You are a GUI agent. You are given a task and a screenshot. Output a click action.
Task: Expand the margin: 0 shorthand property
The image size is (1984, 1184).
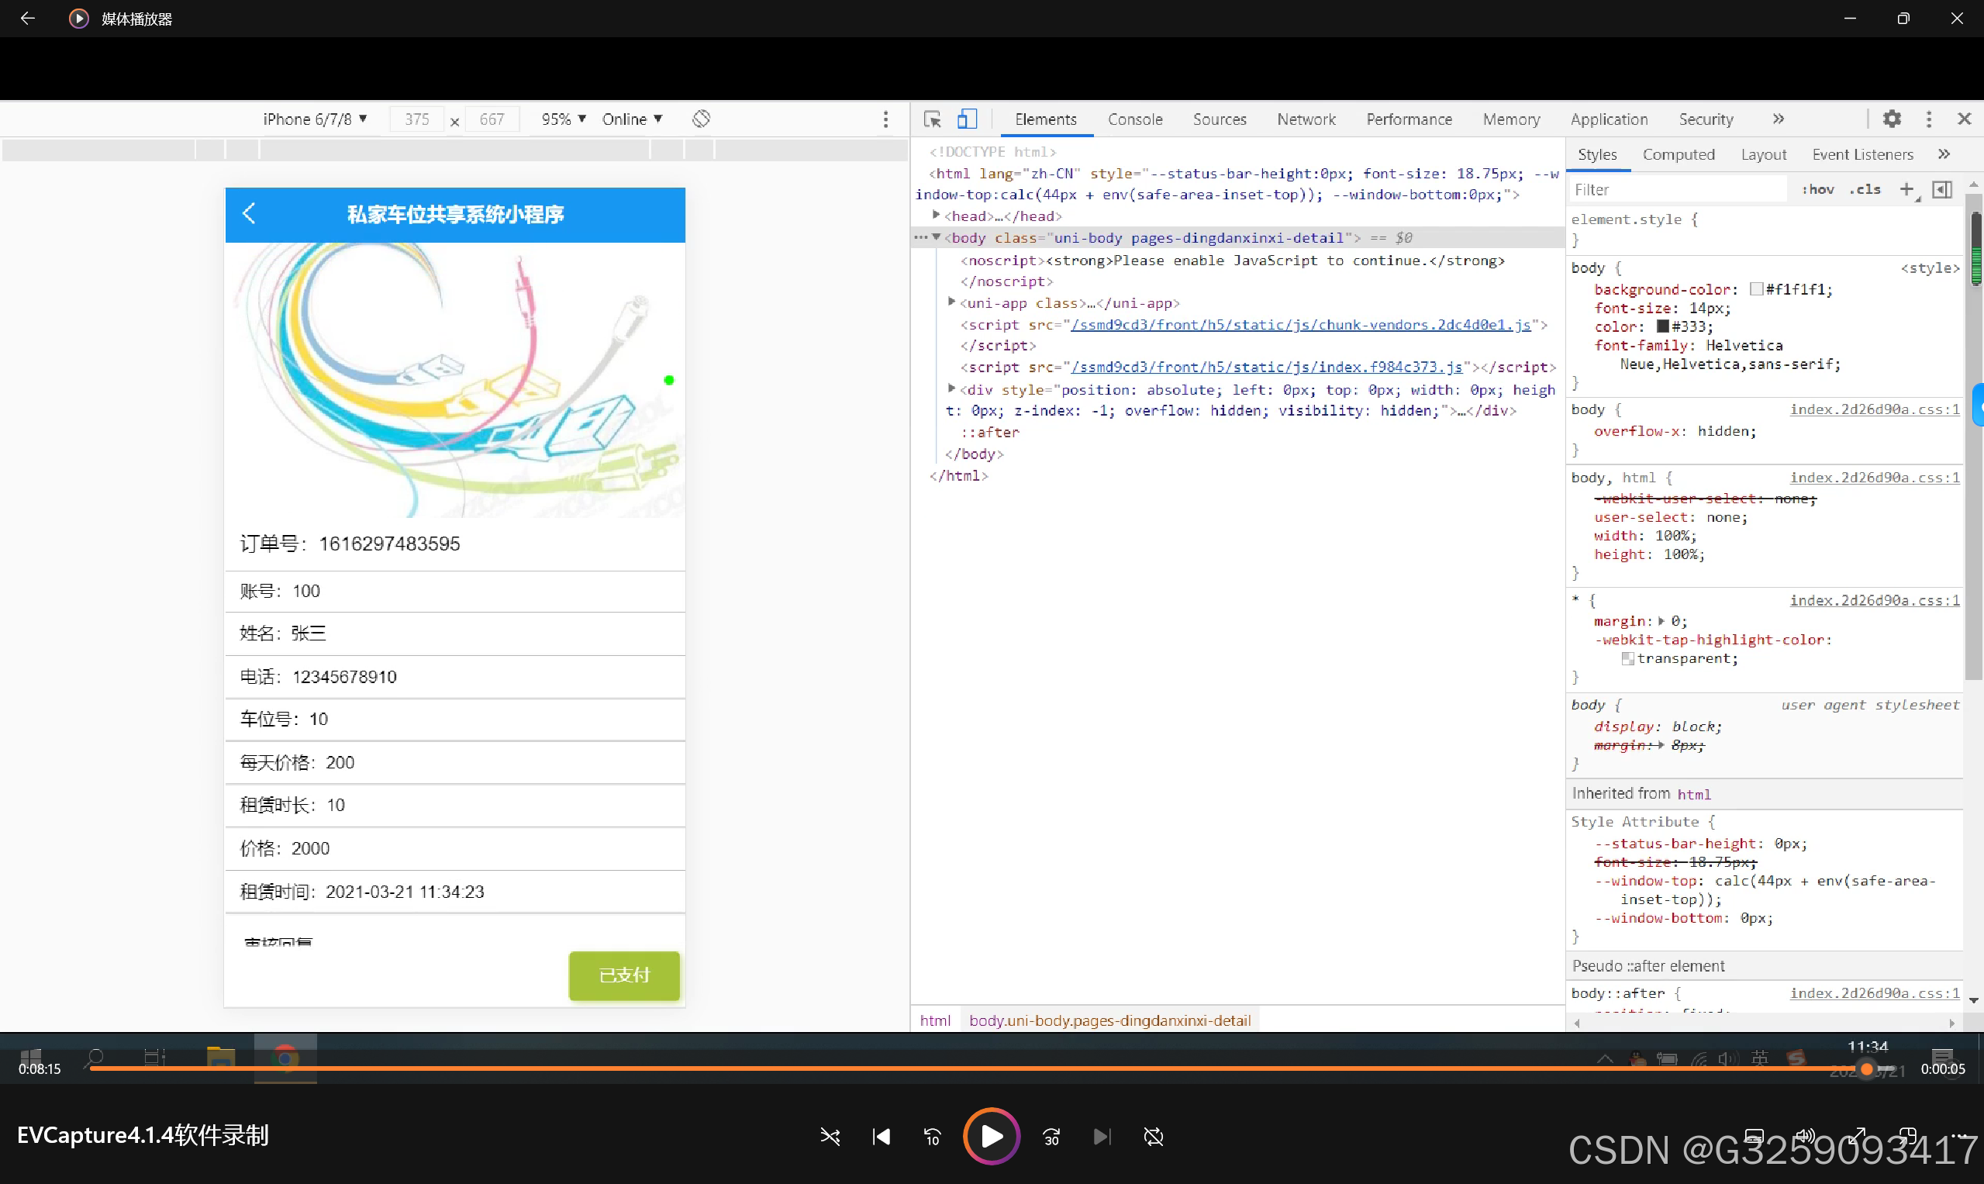point(1661,621)
